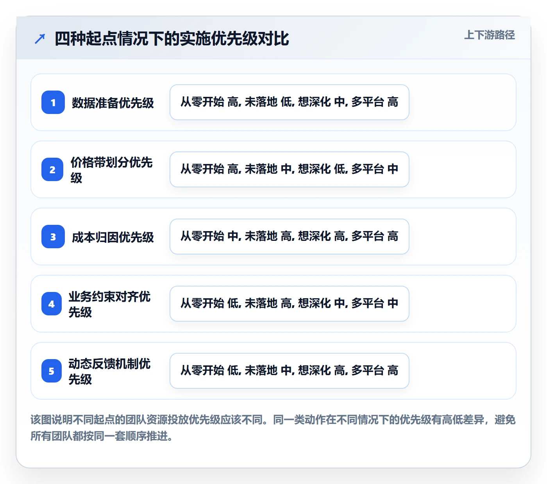The height and width of the screenshot is (484, 547).
Task: Select the 数据准备优先级 row label
Action: pos(113,103)
